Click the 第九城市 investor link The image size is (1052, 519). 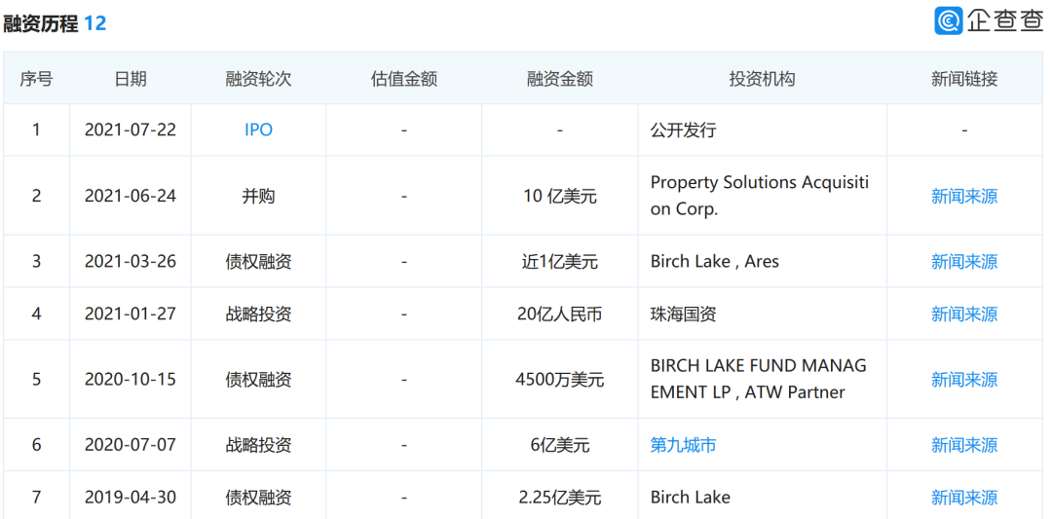tap(683, 445)
